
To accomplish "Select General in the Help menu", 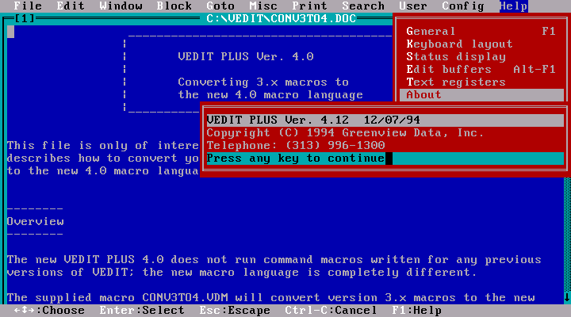I will click(481, 31).
